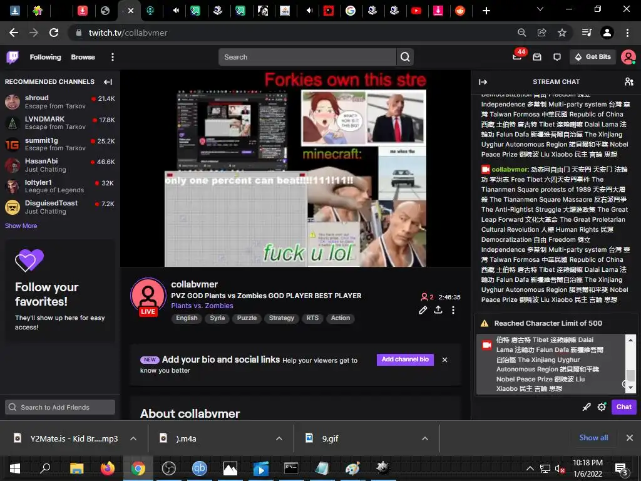Open the Windows Start menu
The image size is (641, 481).
(x=15, y=468)
